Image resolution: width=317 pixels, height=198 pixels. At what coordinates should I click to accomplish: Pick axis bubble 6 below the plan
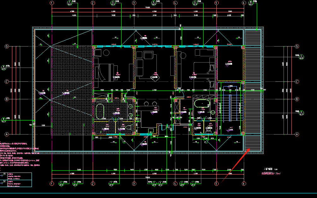pos(244,184)
